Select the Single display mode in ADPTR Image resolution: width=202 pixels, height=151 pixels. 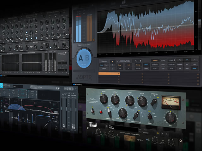click(x=102, y=65)
